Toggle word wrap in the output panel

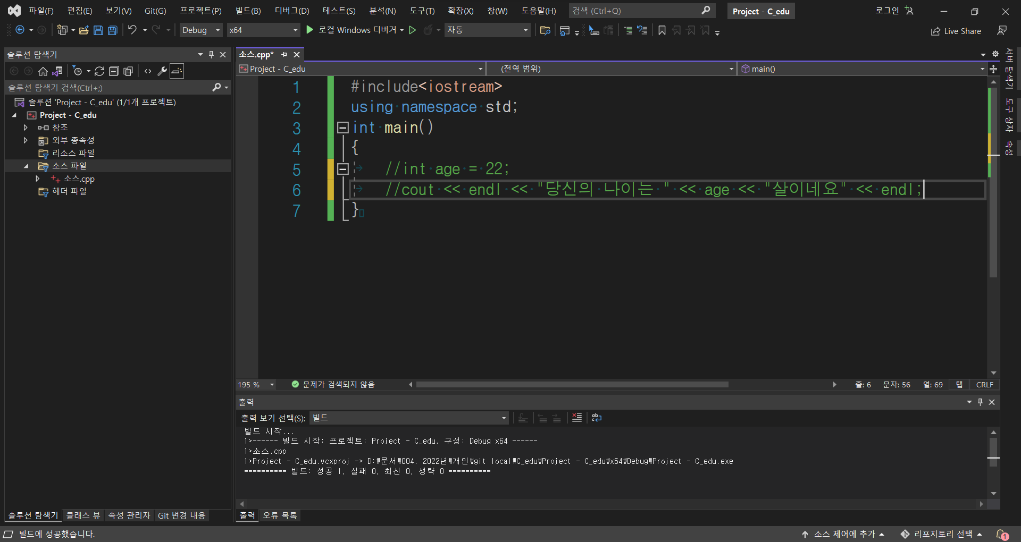click(597, 418)
